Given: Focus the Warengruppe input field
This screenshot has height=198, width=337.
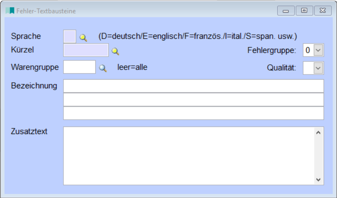Looking at the screenshot, I should click(80, 67).
